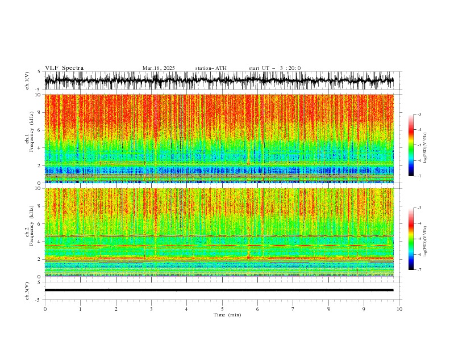450x347 pixels.
Task: Click the "6" kHz tick on ch.1 frequency axis
Action: [40, 130]
